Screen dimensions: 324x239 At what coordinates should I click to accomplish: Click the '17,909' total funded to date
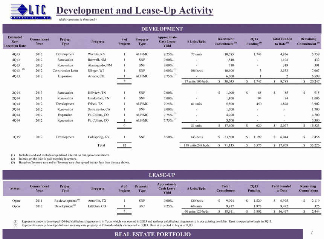click(x=283, y=145)
